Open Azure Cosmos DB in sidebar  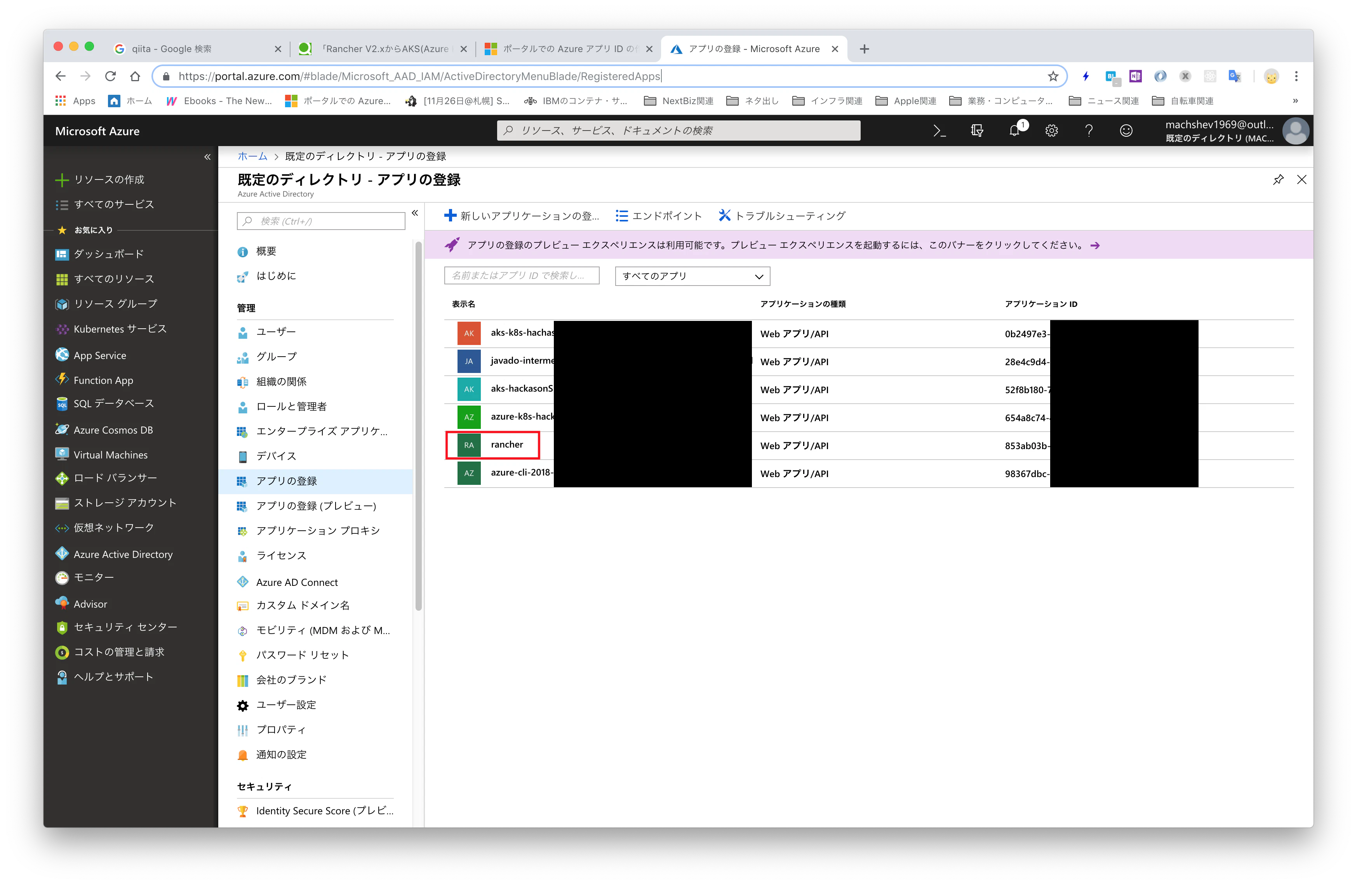pyautogui.click(x=104, y=430)
